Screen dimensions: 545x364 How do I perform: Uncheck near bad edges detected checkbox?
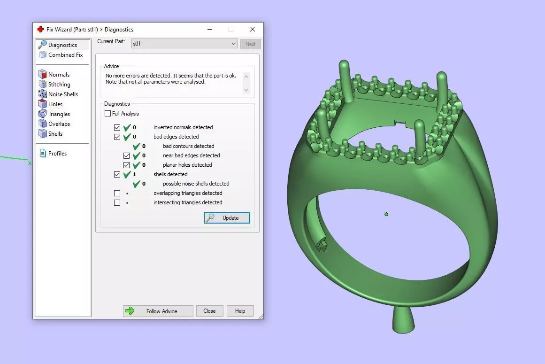pyautogui.click(x=127, y=155)
